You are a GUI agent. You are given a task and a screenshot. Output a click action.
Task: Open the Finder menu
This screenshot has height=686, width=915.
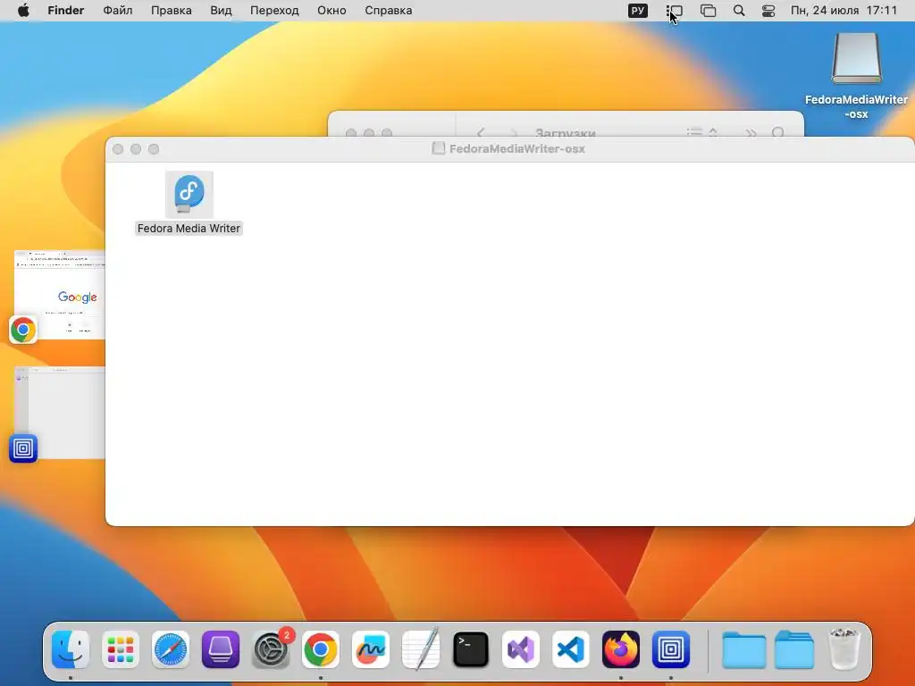pyautogui.click(x=65, y=11)
